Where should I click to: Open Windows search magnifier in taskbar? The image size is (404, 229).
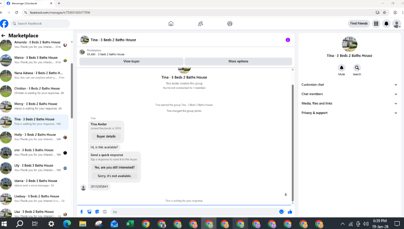coord(19,223)
